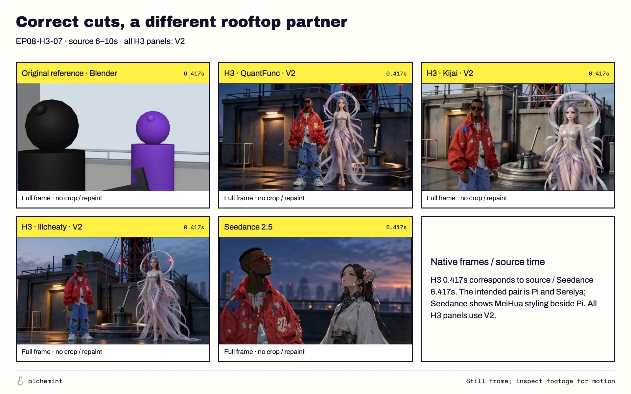Click the paragraph starting 'H3 0.417s corresponds'
The height and width of the screenshot is (394, 631).
point(514,297)
